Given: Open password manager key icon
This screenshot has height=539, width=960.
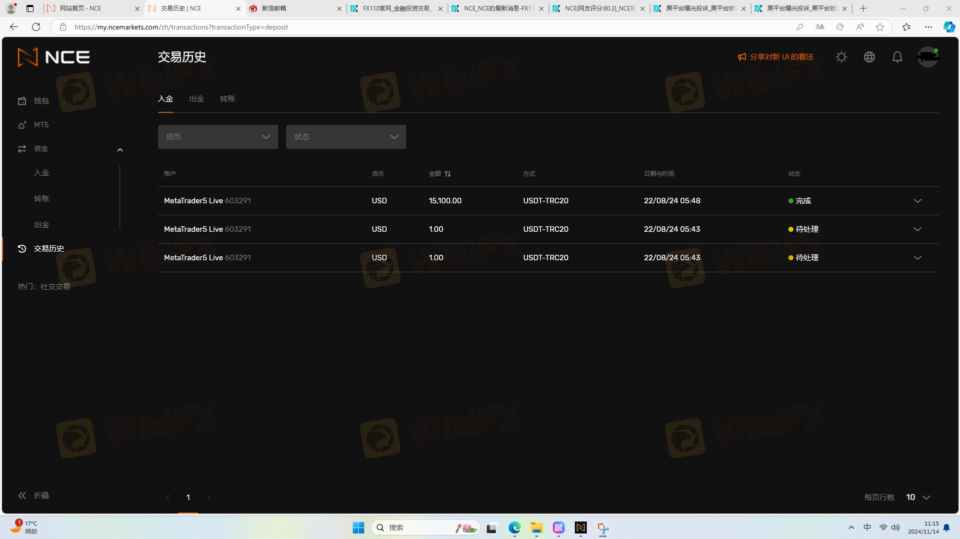Looking at the screenshot, I should (800, 27).
